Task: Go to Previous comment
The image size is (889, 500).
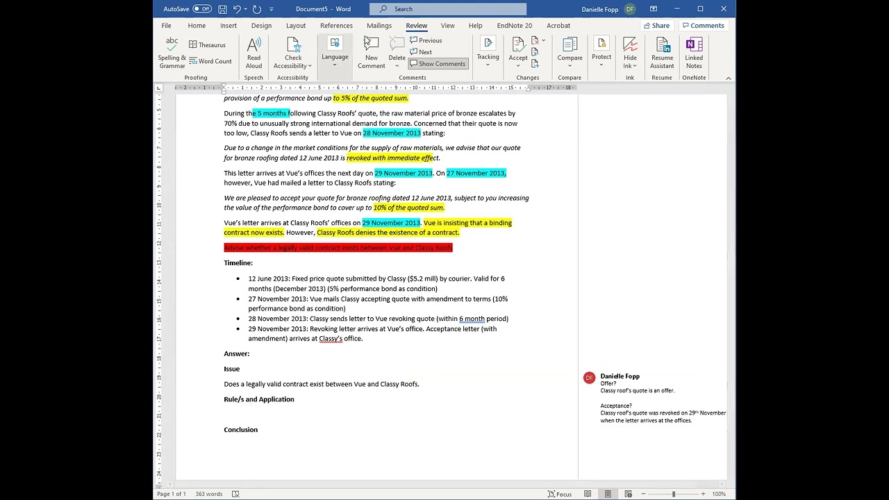Action: click(426, 40)
